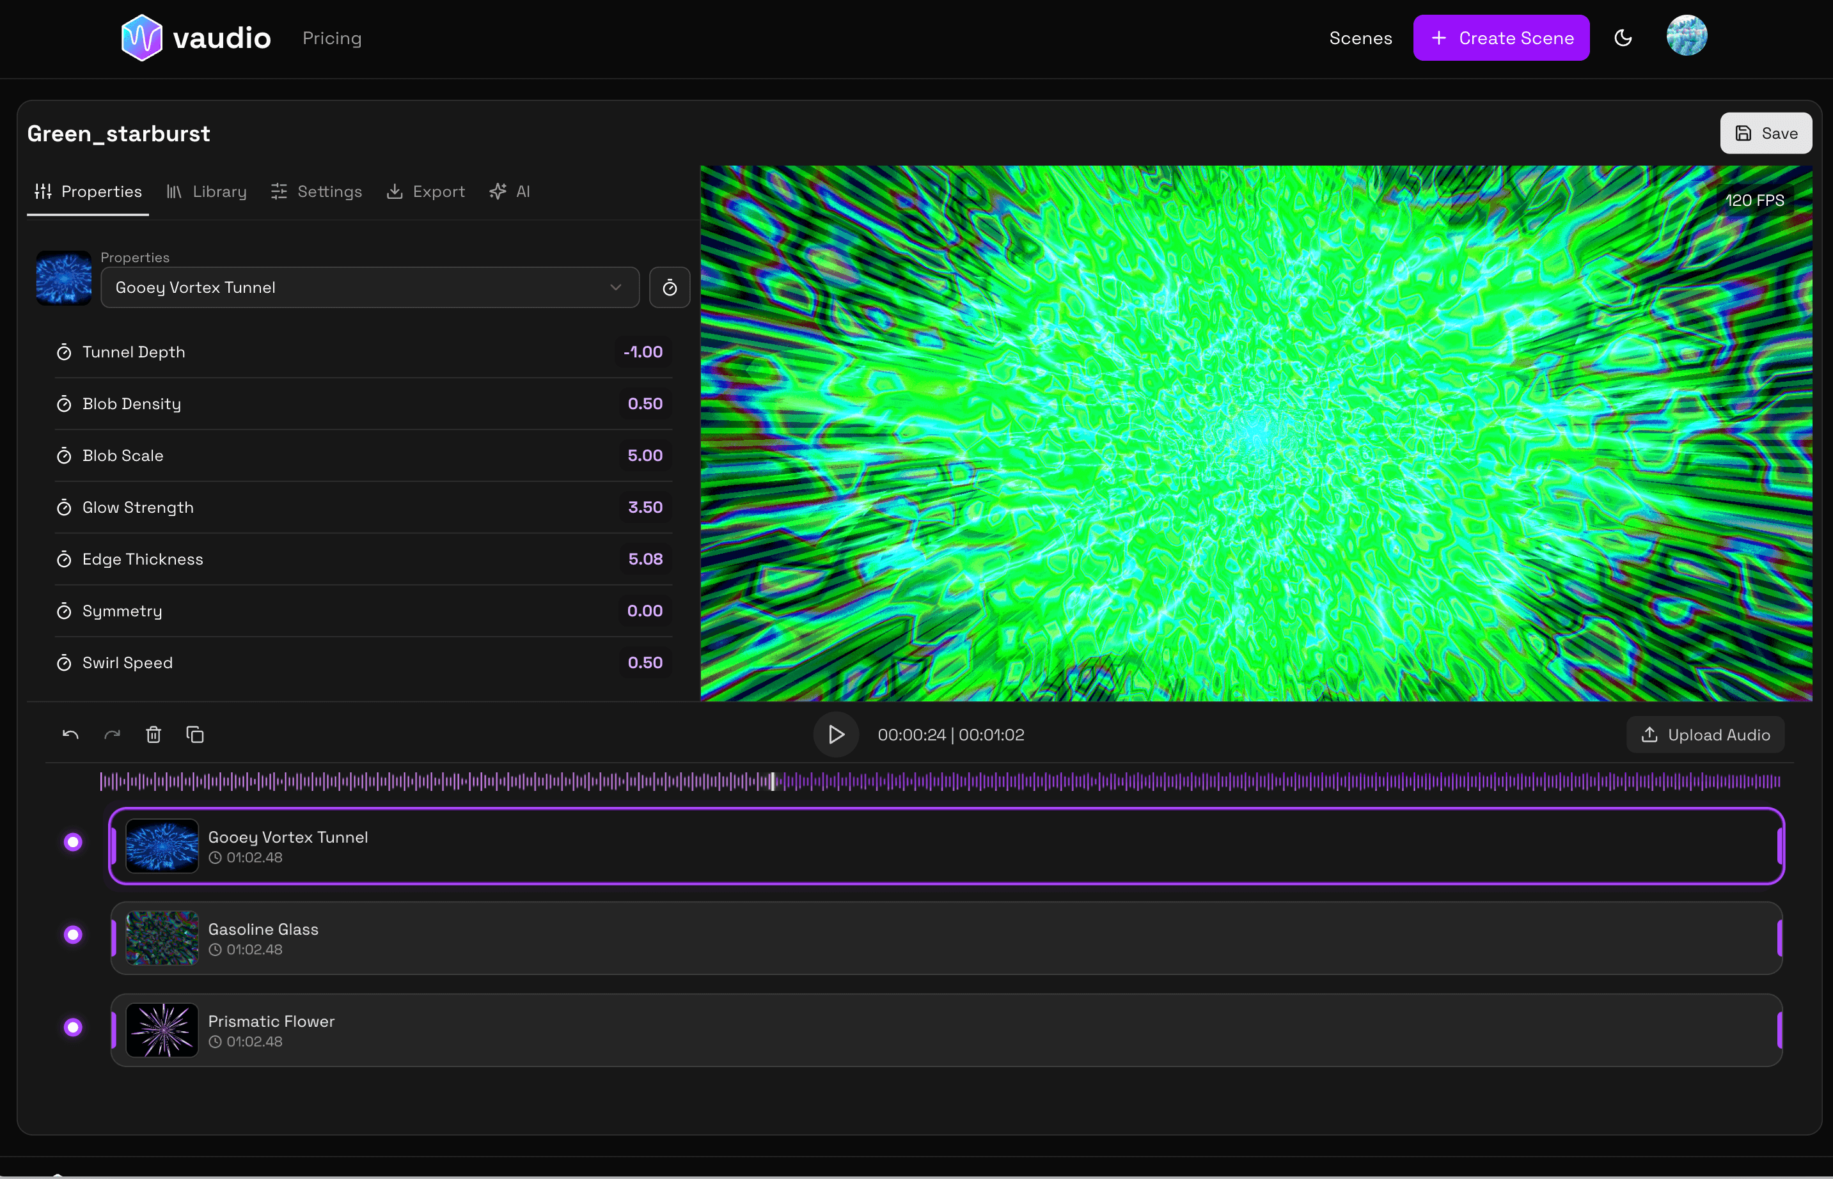The height and width of the screenshot is (1179, 1833).
Task: Click the audio waveform timeline scrubber
Action: (940, 782)
